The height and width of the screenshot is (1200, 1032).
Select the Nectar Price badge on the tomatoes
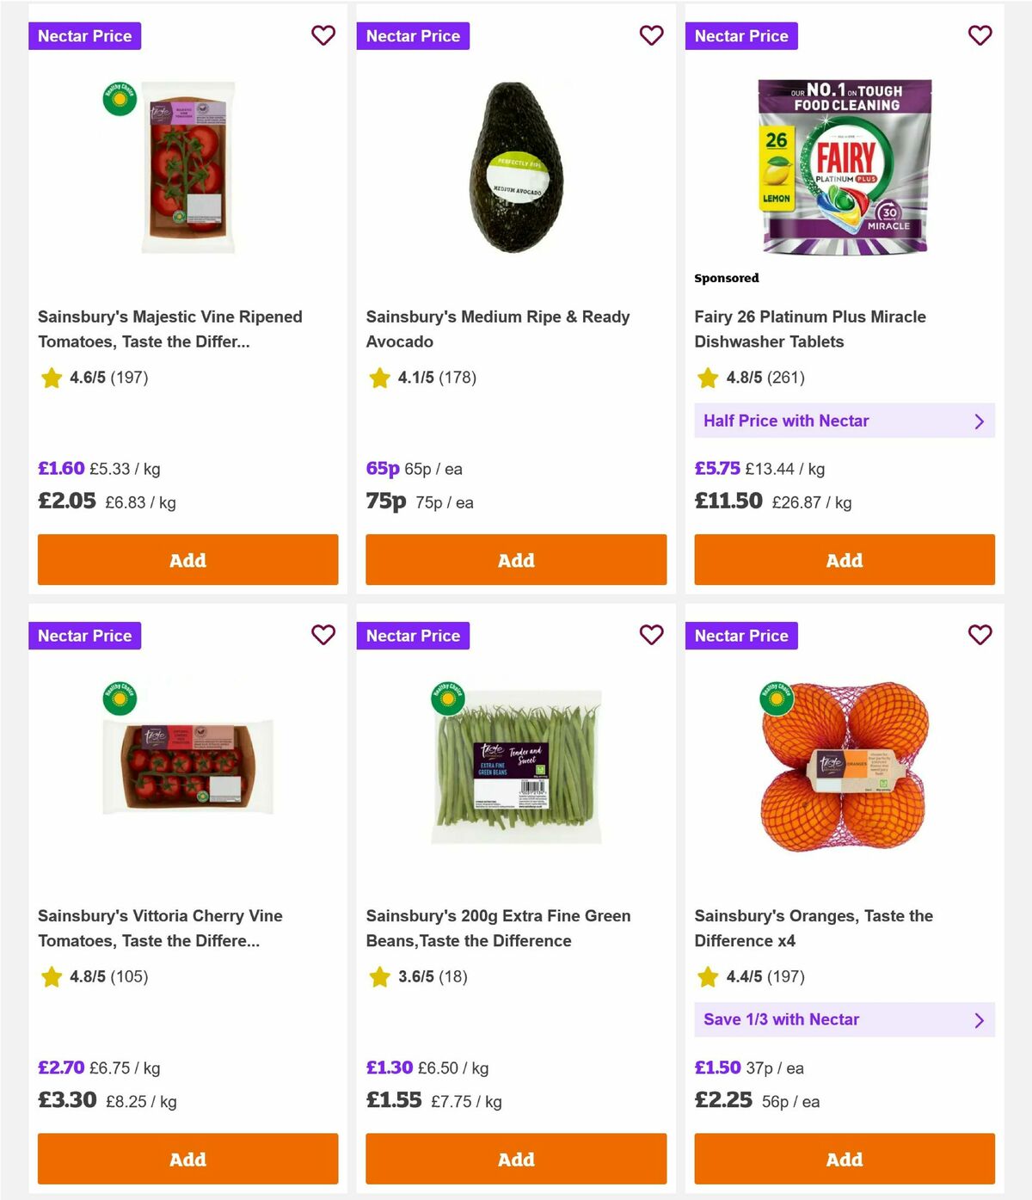point(85,35)
